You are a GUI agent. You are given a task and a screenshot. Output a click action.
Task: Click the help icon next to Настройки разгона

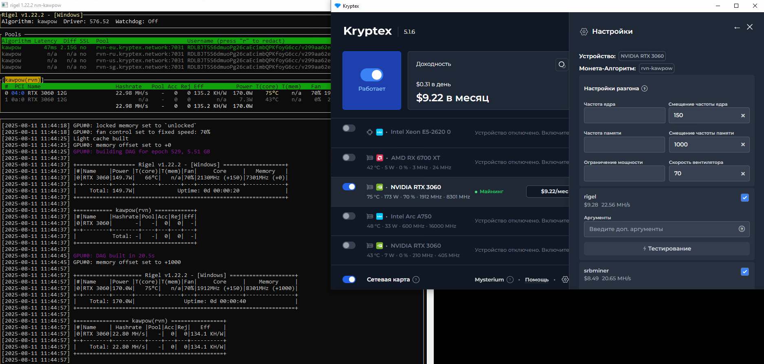pos(645,89)
